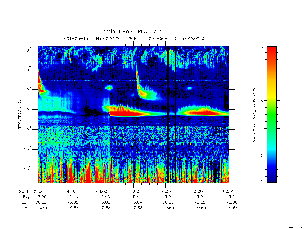Click the colorbar tick label "8"
The width and height of the screenshot is (305, 229).
pyautogui.click(x=262, y=73)
